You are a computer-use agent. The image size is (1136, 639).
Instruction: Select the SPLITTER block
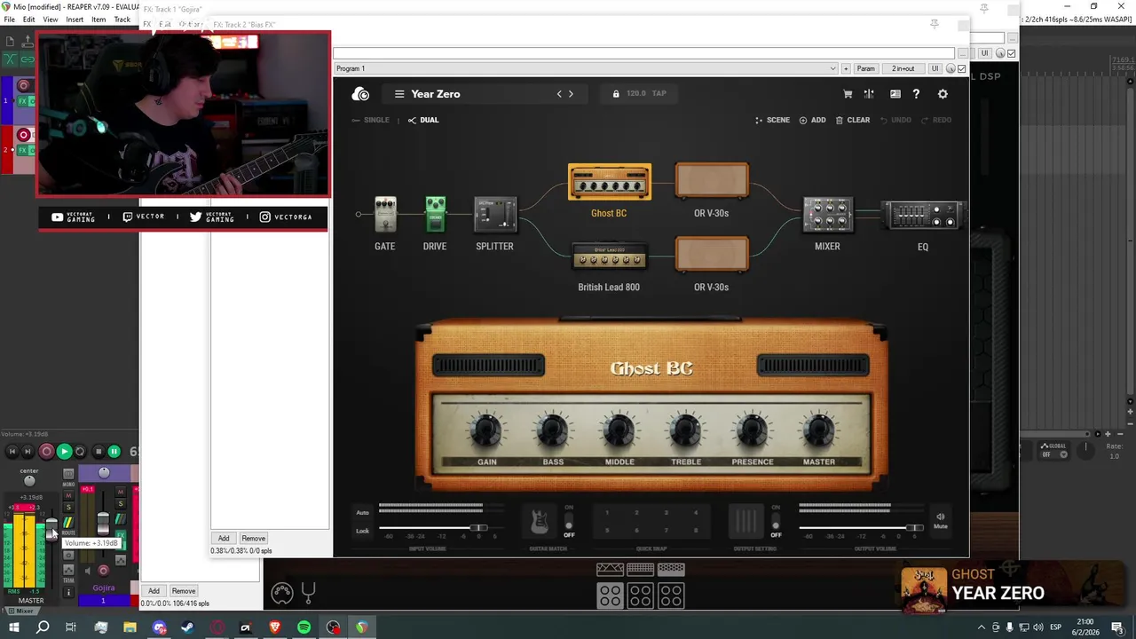click(495, 214)
